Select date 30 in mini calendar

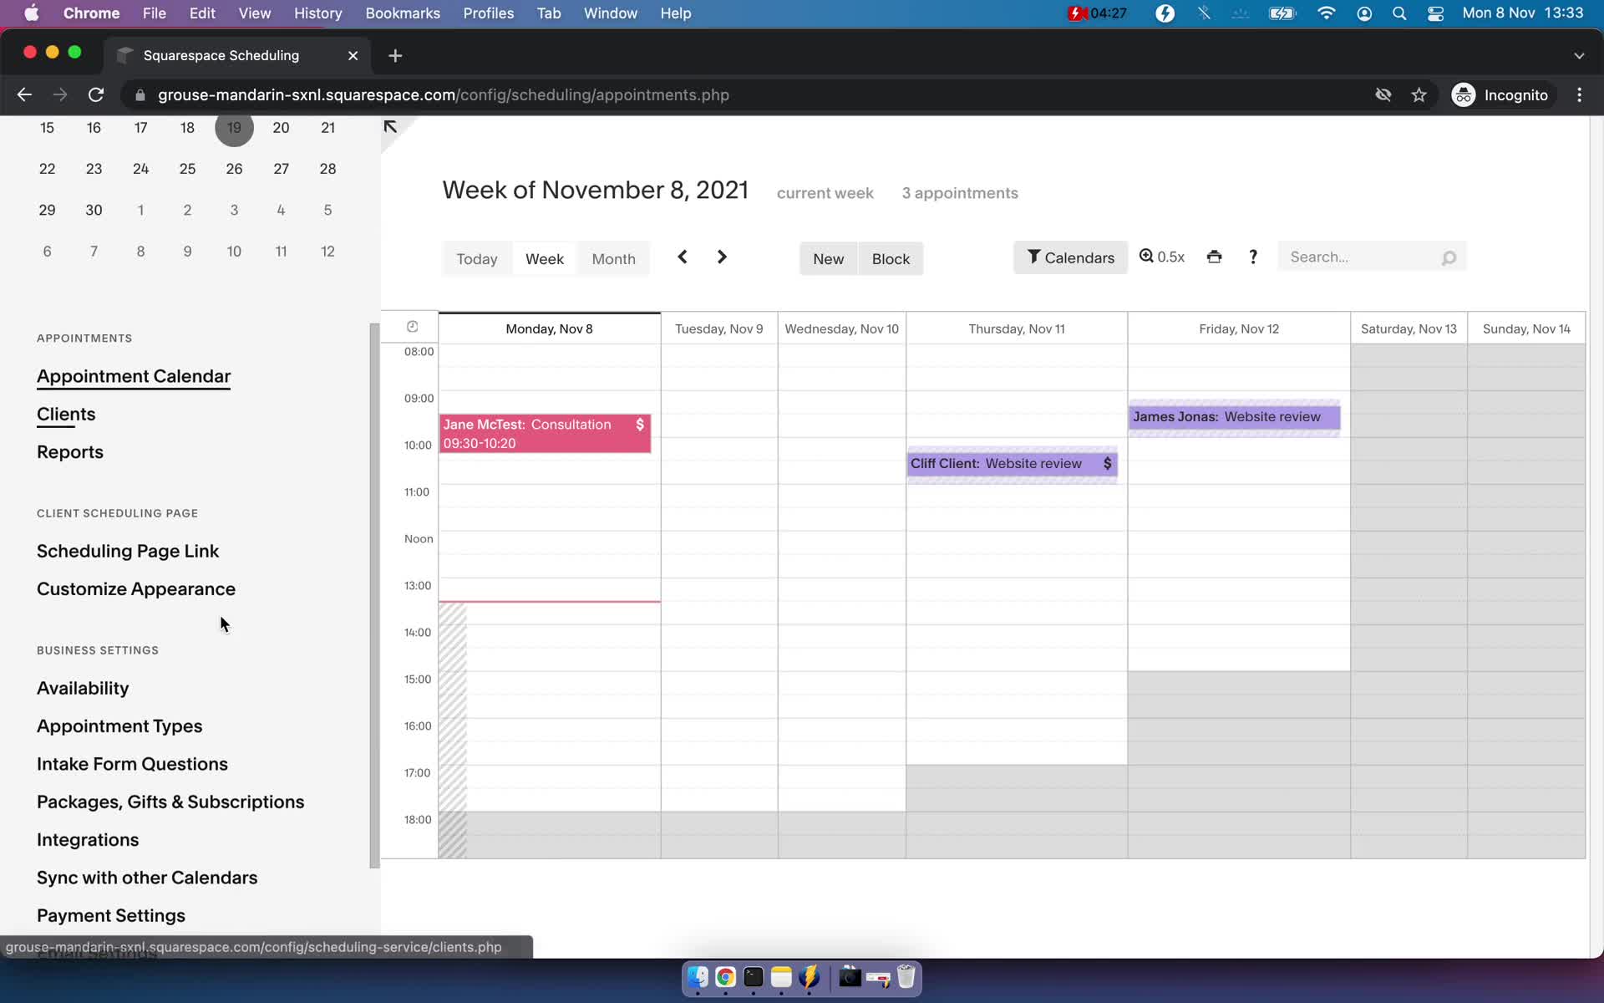tap(94, 210)
